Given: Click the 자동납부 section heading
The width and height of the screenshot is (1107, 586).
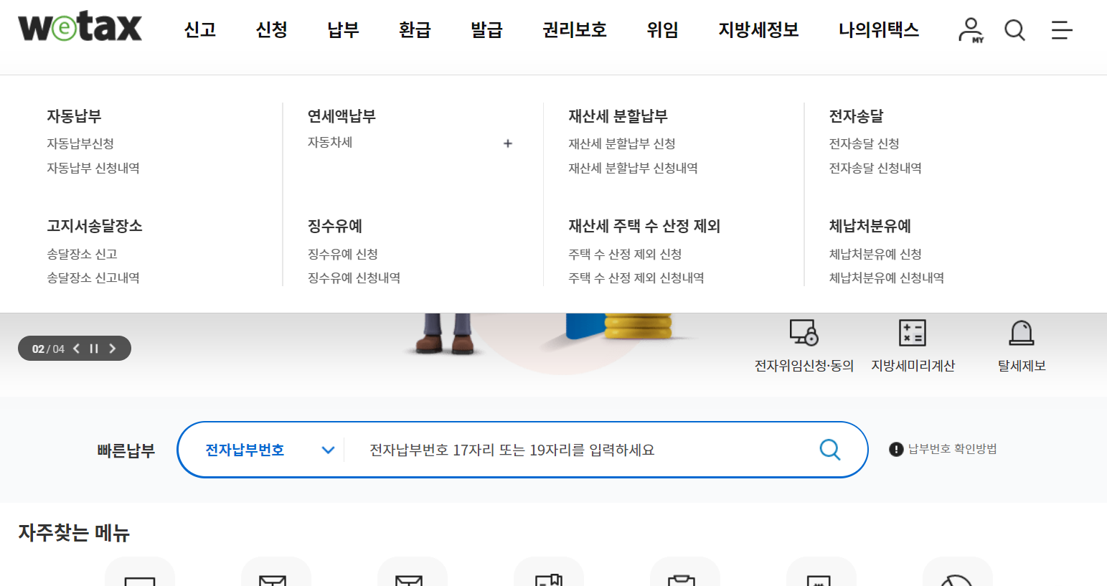Looking at the screenshot, I should tap(74, 115).
